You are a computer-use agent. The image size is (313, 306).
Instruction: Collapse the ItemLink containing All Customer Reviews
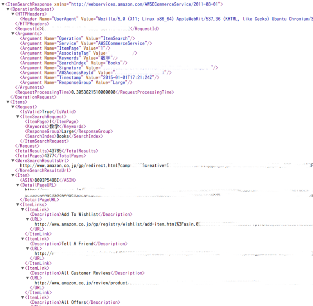tap(23, 268)
